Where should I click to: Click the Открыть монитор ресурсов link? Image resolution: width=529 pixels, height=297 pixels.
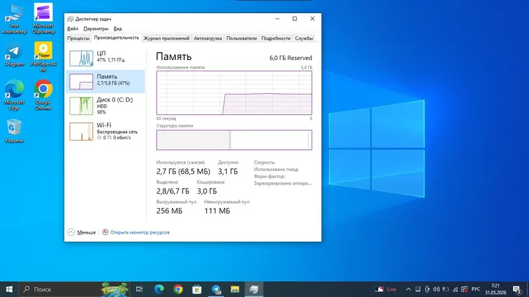click(140, 232)
